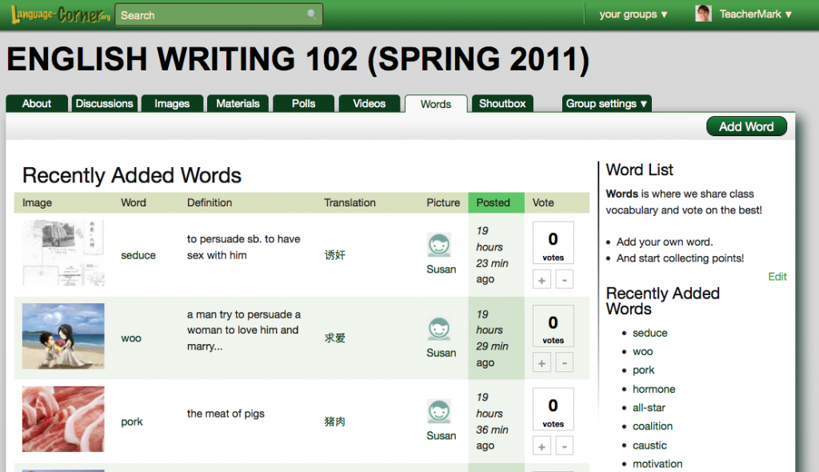Click the search magnifier icon
Viewport: 819px width, 472px height.
[312, 14]
